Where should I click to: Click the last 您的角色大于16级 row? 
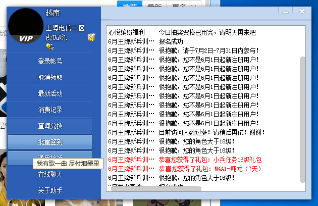[x=172, y=178]
